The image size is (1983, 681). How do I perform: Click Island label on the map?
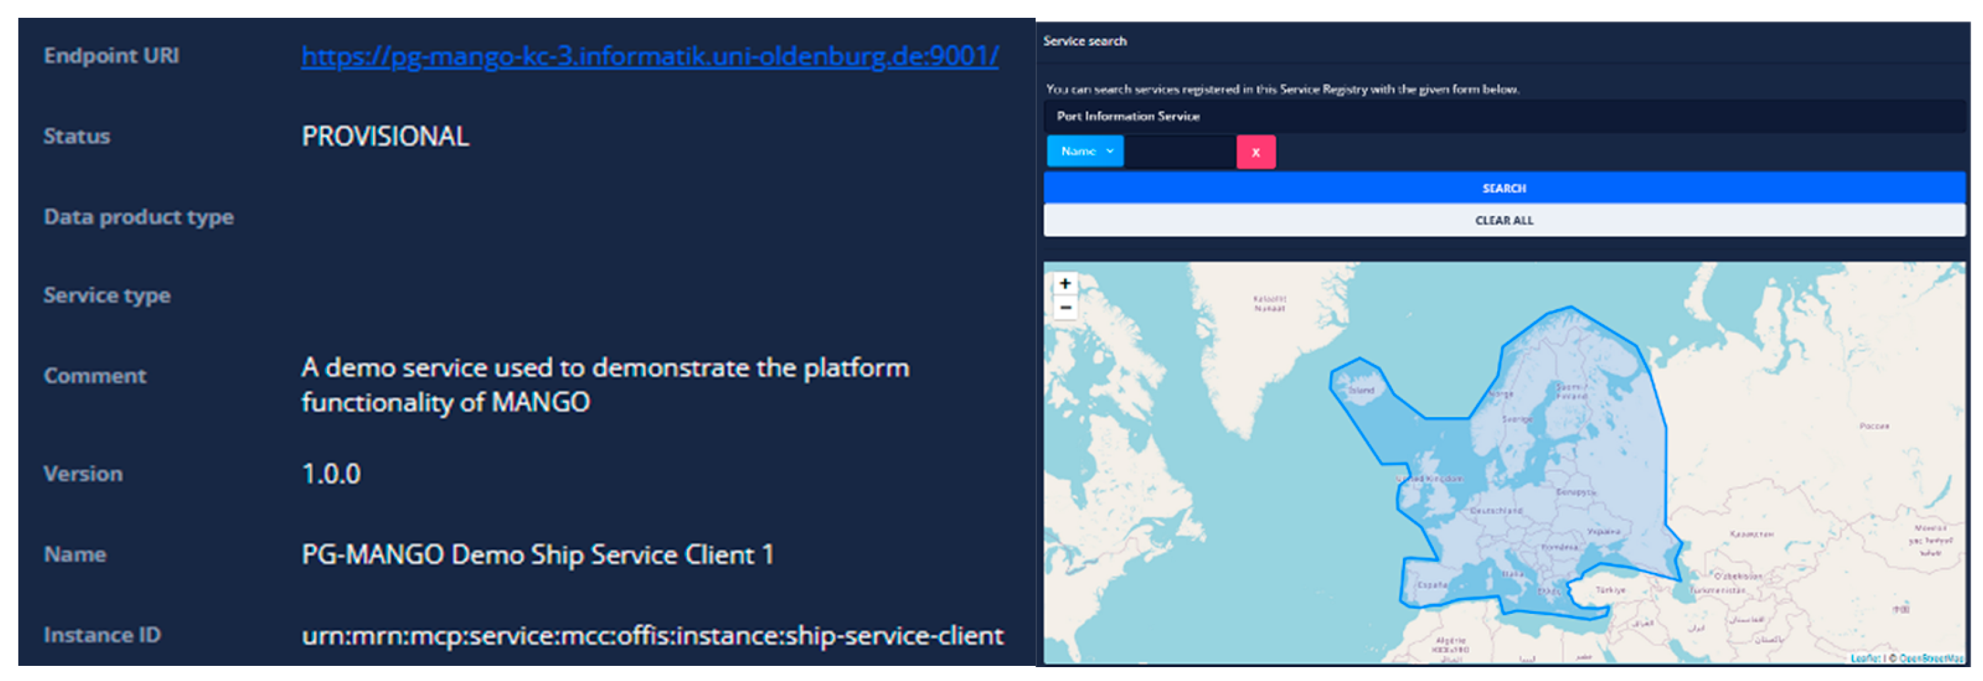click(x=1361, y=391)
